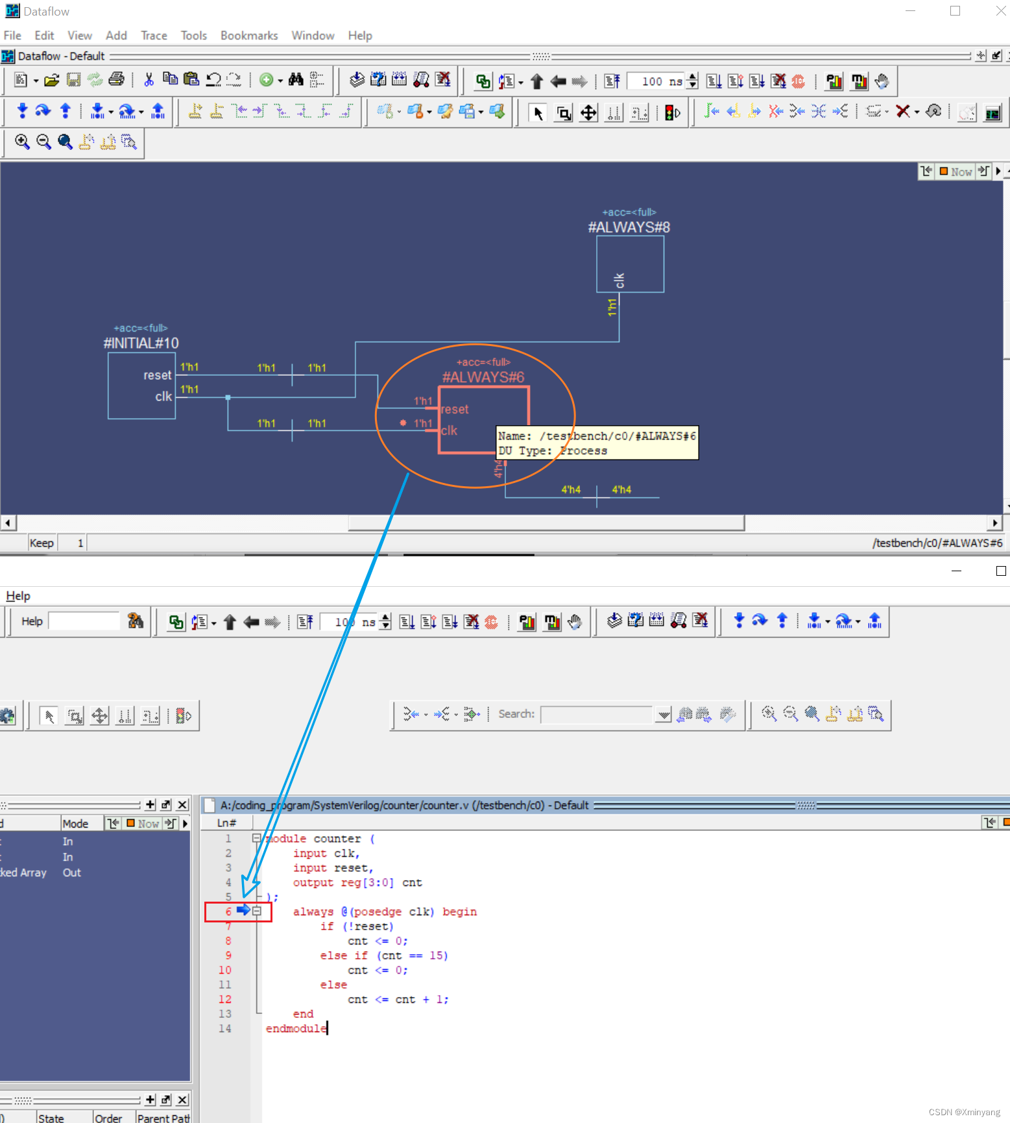Viewport: 1010px width, 1123px height.
Task: Collapse the module counter fold marker on line 1
Action: point(256,838)
